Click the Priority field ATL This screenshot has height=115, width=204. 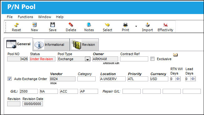tap(138, 79)
